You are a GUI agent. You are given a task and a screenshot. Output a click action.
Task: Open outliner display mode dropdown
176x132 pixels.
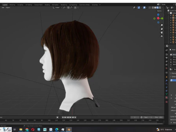tap(168, 8)
